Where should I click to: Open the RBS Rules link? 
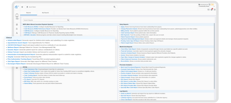(x=27, y=81)
